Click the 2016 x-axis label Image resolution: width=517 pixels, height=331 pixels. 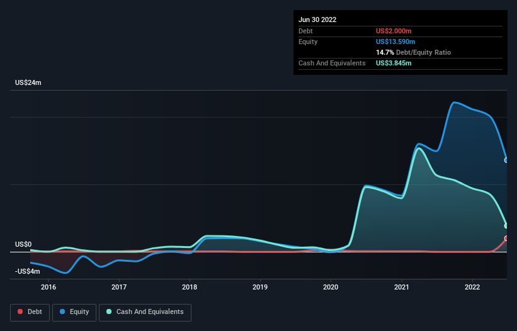pyautogui.click(x=48, y=287)
